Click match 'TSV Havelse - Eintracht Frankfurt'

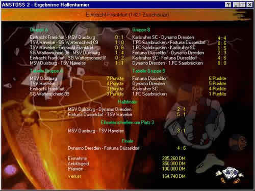[x=62, y=47]
